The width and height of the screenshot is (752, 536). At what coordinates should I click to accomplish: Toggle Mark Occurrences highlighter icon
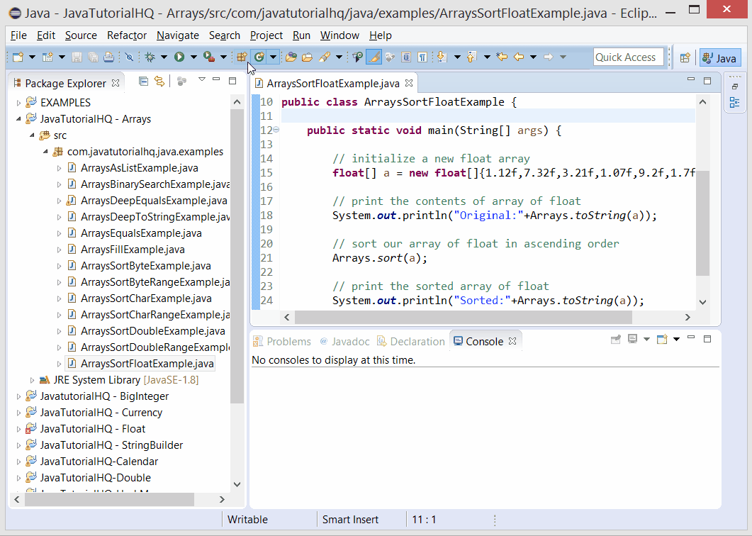tap(374, 57)
